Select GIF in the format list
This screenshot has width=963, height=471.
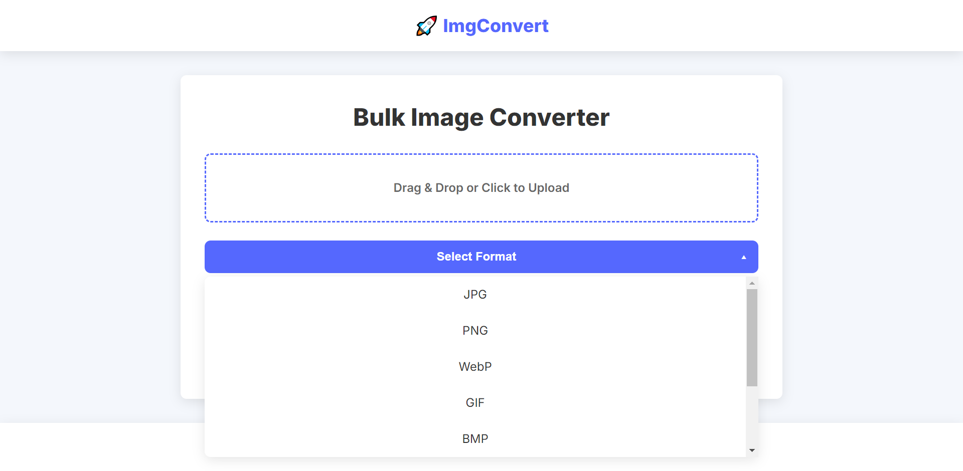pyautogui.click(x=475, y=403)
